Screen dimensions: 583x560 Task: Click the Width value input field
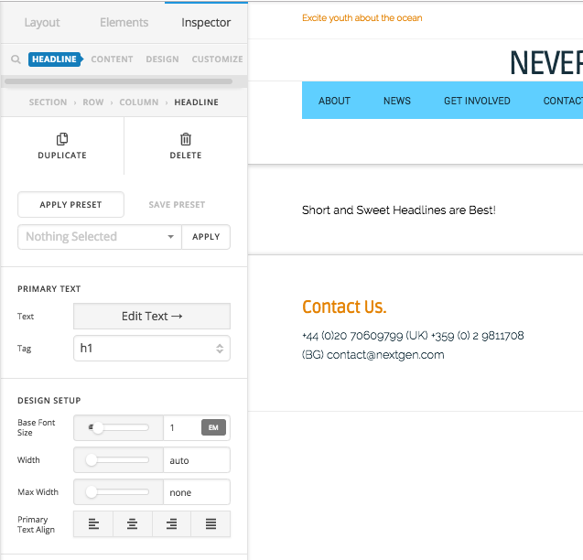pos(197,460)
